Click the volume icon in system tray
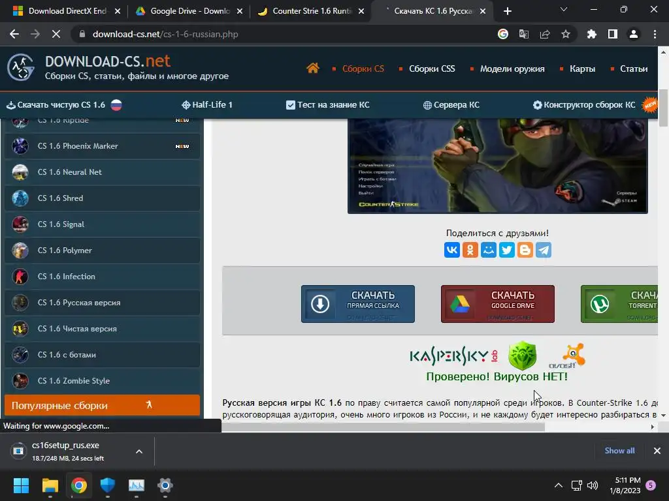 point(593,485)
